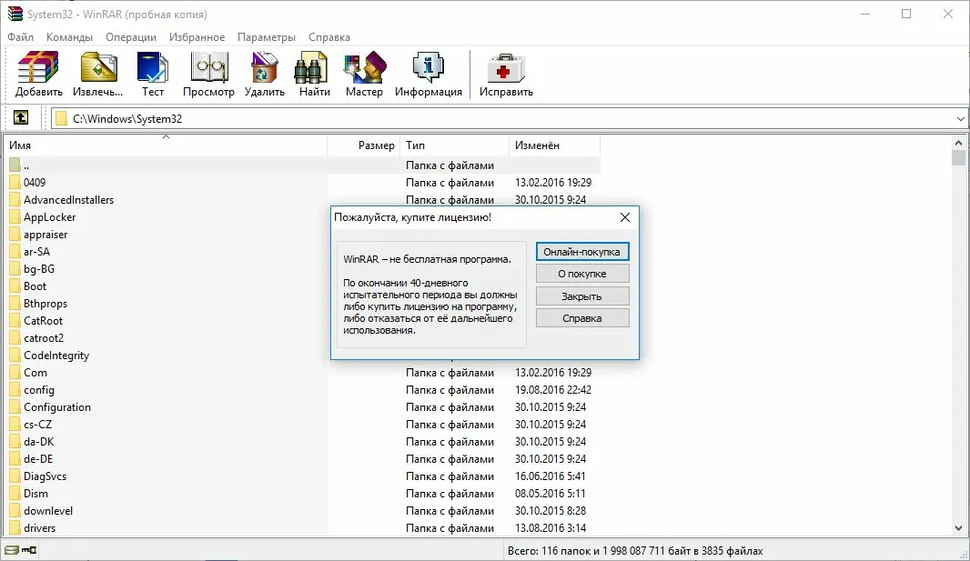Click the Исправить (Repair) first-aid icon
Image resolution: width=970 pixels, height=561 pixels.
pos(506,75)
